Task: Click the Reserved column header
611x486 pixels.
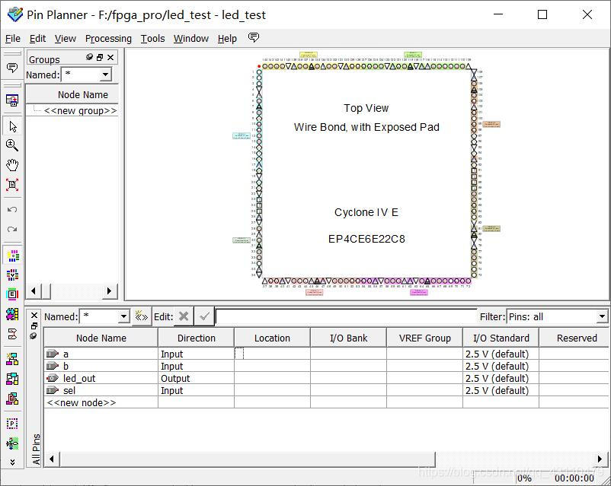Action: click(x=575, y=338)
